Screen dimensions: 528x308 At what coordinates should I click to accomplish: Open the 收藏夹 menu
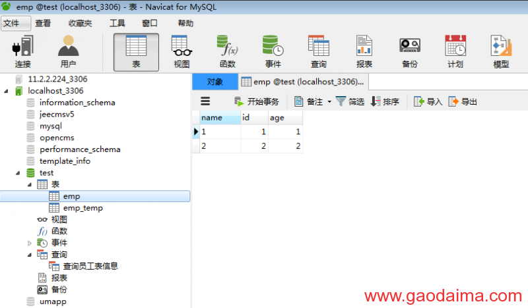(x=80, y=23)
